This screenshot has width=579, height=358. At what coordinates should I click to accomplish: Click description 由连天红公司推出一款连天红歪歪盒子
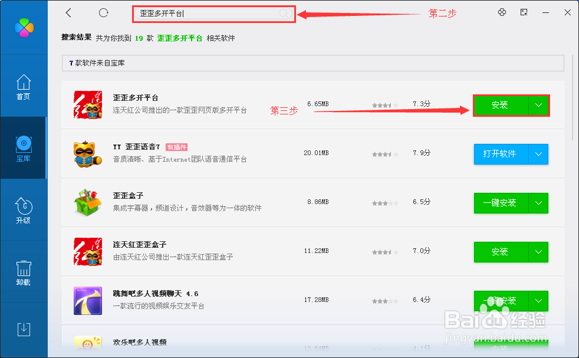point(173,257)
